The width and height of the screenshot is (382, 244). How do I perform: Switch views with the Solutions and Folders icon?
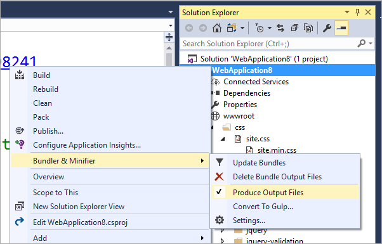pyautogui.click(x=232, y=29)
